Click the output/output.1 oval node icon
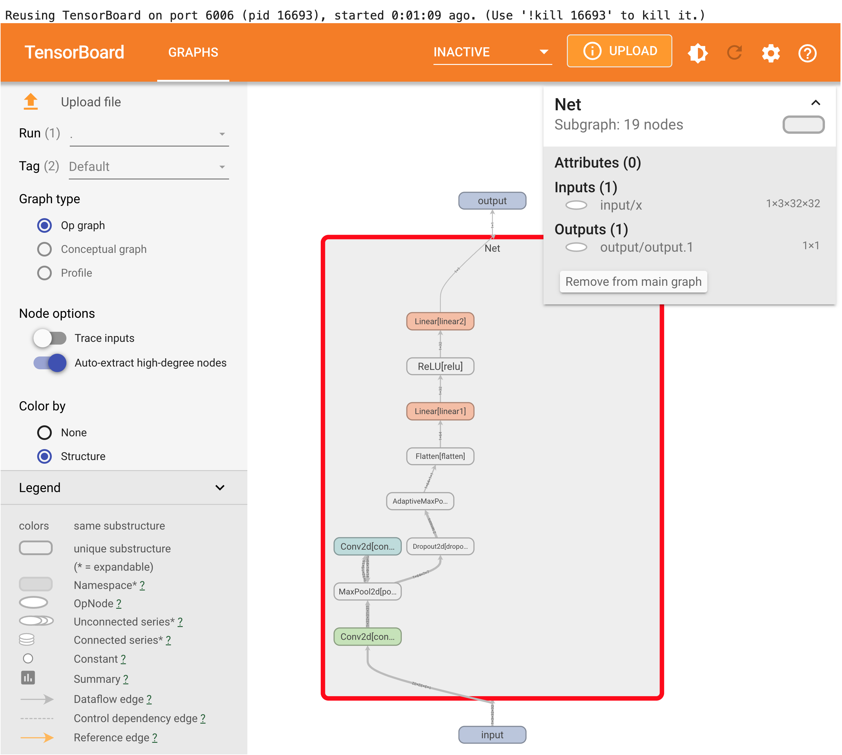The width and height of the screenshot is (842, 755). coord(577,247)
